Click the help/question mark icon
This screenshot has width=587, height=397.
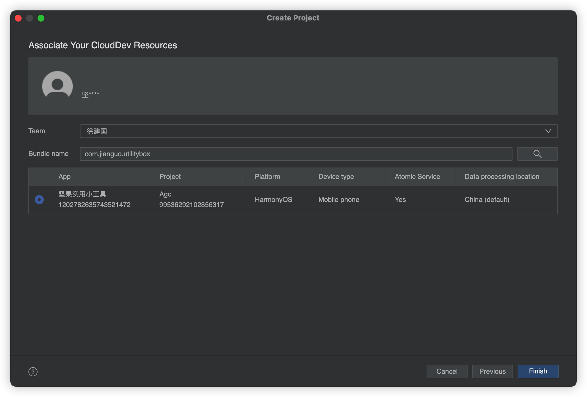[33, 372]
